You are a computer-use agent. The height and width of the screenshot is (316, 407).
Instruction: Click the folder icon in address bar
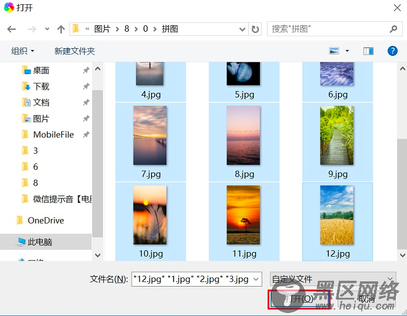click(x=76, y=29)
